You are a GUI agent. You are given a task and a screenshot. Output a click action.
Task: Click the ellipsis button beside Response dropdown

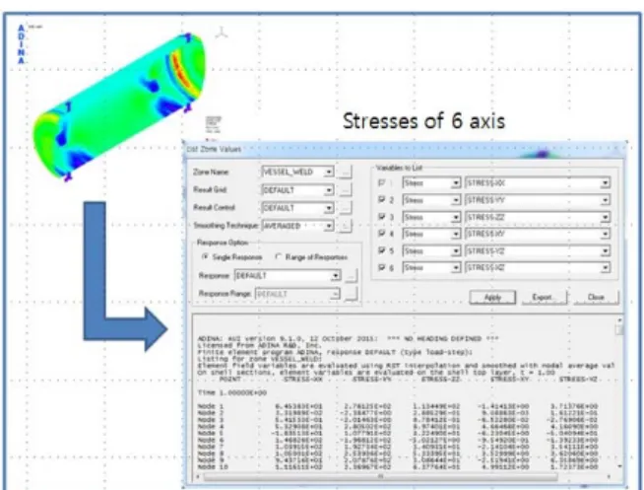pyautogui.click(x=352, y=275)
